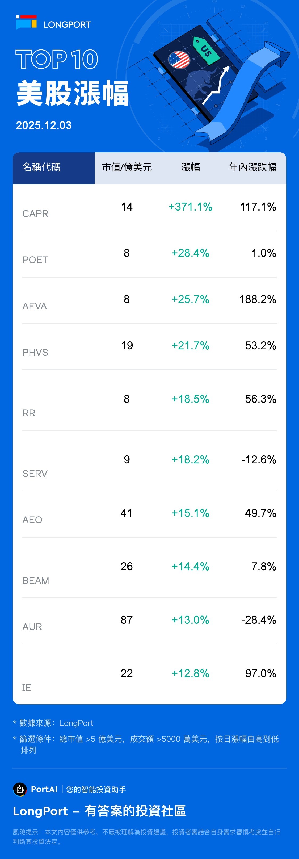Open the CAPR stock row
This screenshot has height=859, width=299.
(35, 214)
